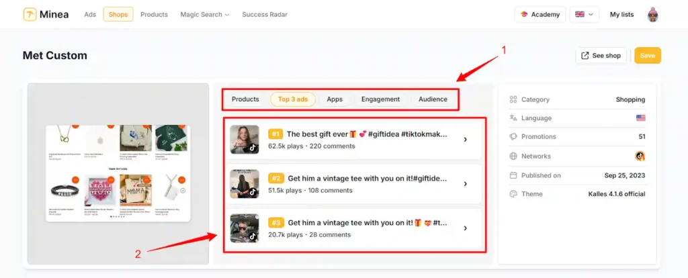Viewport: 688px width, 278px height.
Task: Click '51.5k plays · 108 comments' text
Action: (310, 190)
